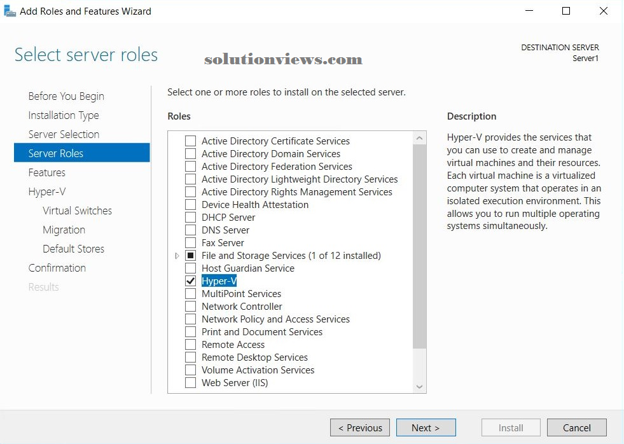Check Active Directory Domain Services checkbox
The height and width of the screenshot is (444, 624).
191,153
